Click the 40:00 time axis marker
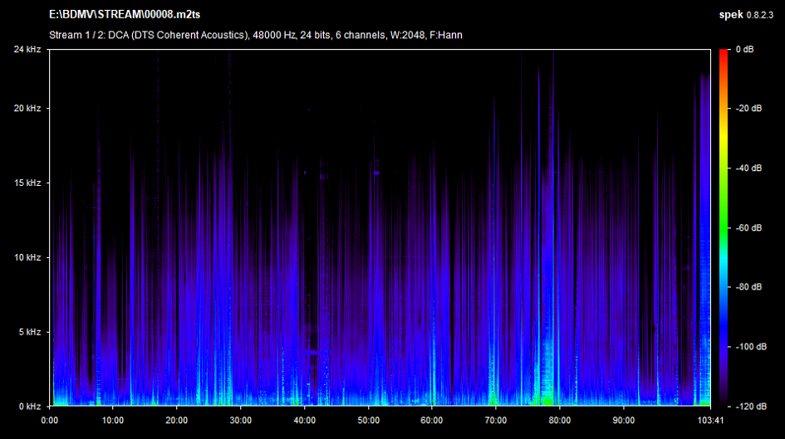The height and width of the screenshot is (439, 785). click(x=305, y=419)
